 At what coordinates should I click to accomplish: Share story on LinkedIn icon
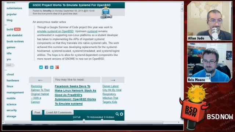[52, 67]
